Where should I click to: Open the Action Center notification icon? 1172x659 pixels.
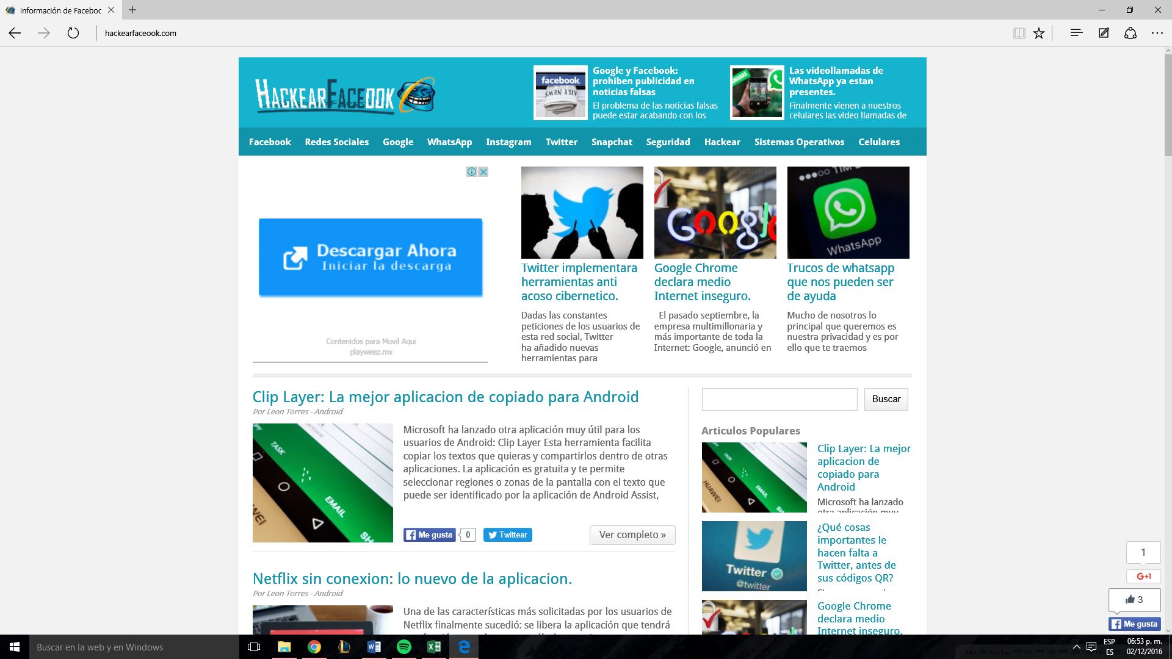click(1091, 647)
